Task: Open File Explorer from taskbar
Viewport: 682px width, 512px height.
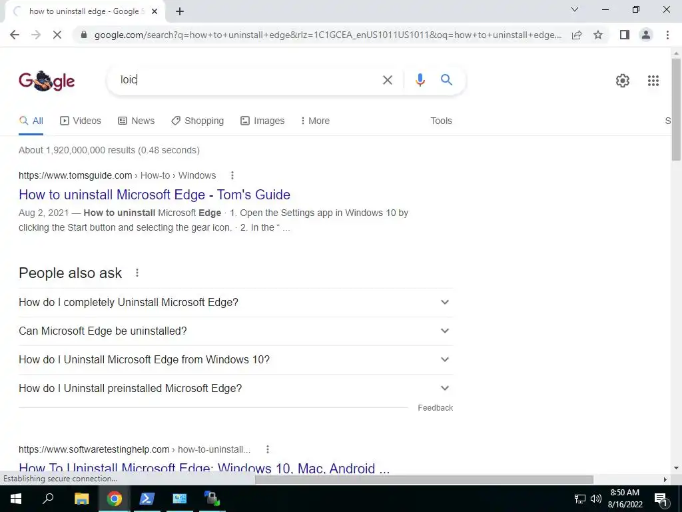Action: point(81,499)
